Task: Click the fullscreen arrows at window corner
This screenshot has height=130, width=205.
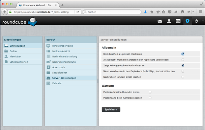Action: 202,4
